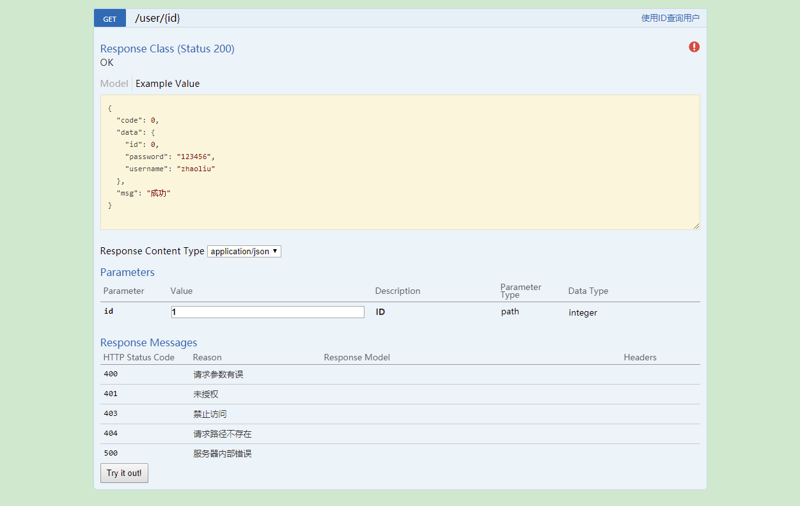
Task: Click the id parameter value input field
Action: click(x=267, y=312)
